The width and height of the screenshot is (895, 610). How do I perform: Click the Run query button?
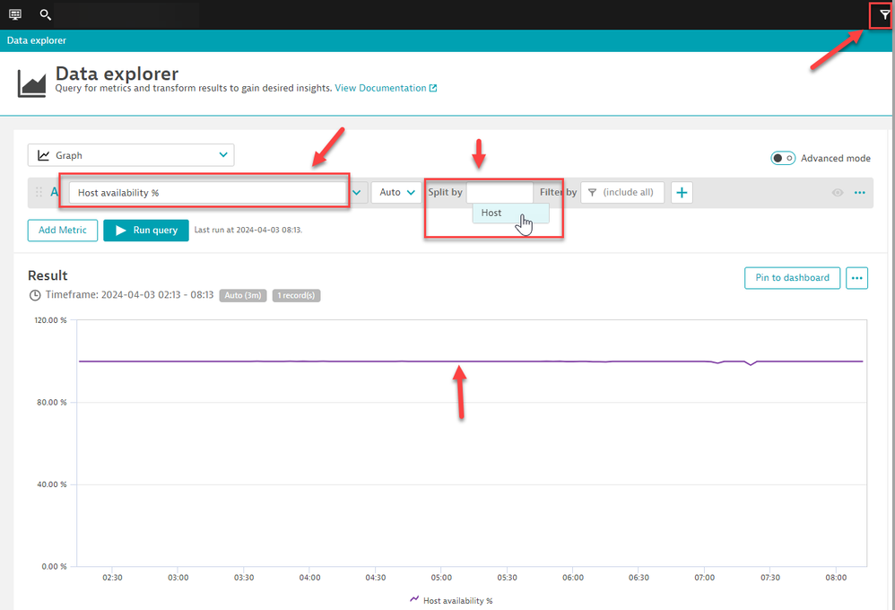point(145,230)
